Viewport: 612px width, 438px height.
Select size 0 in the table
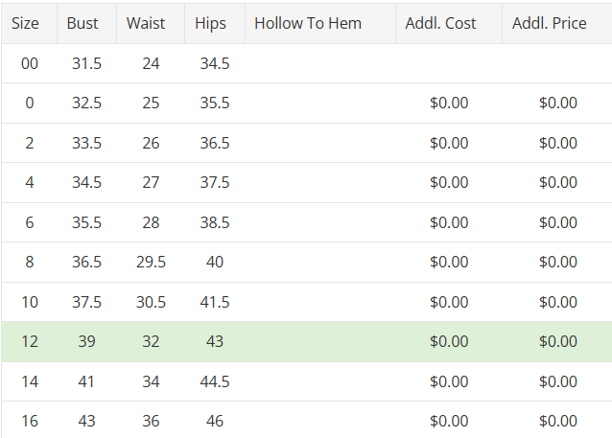coord(30,104)
